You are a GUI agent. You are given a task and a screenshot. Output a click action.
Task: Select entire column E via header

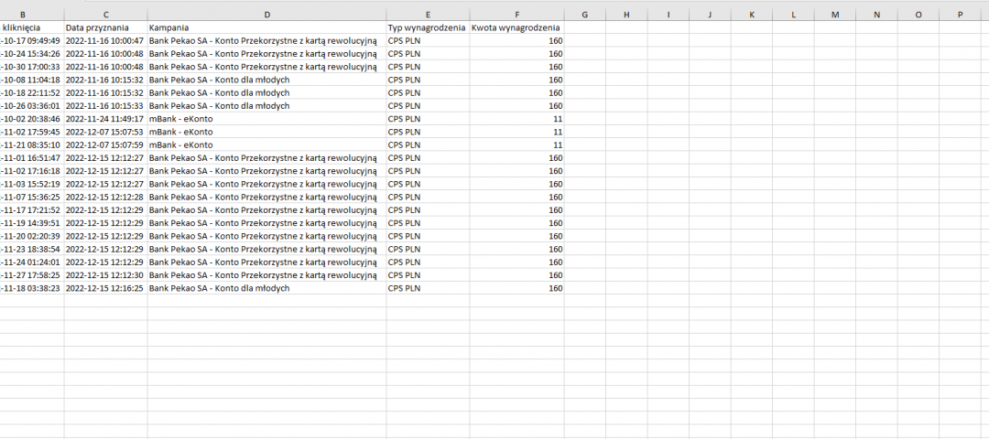pos(428,15)
